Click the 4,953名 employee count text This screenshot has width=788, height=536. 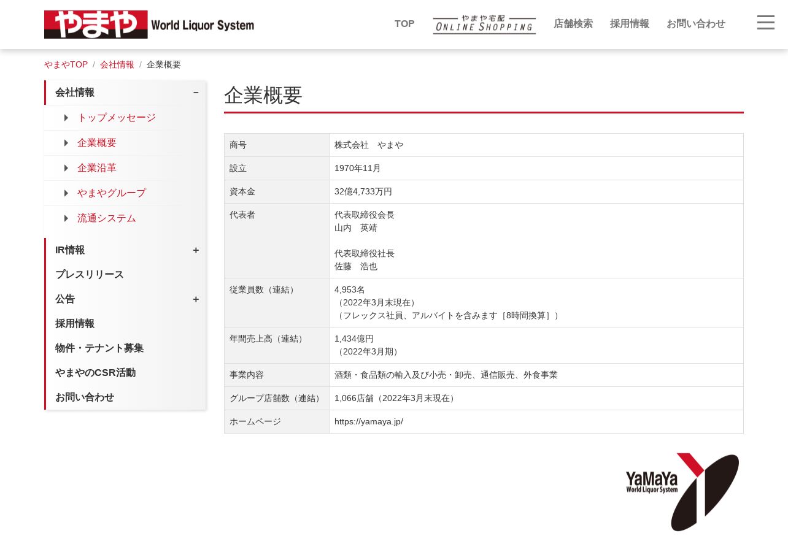350,290
